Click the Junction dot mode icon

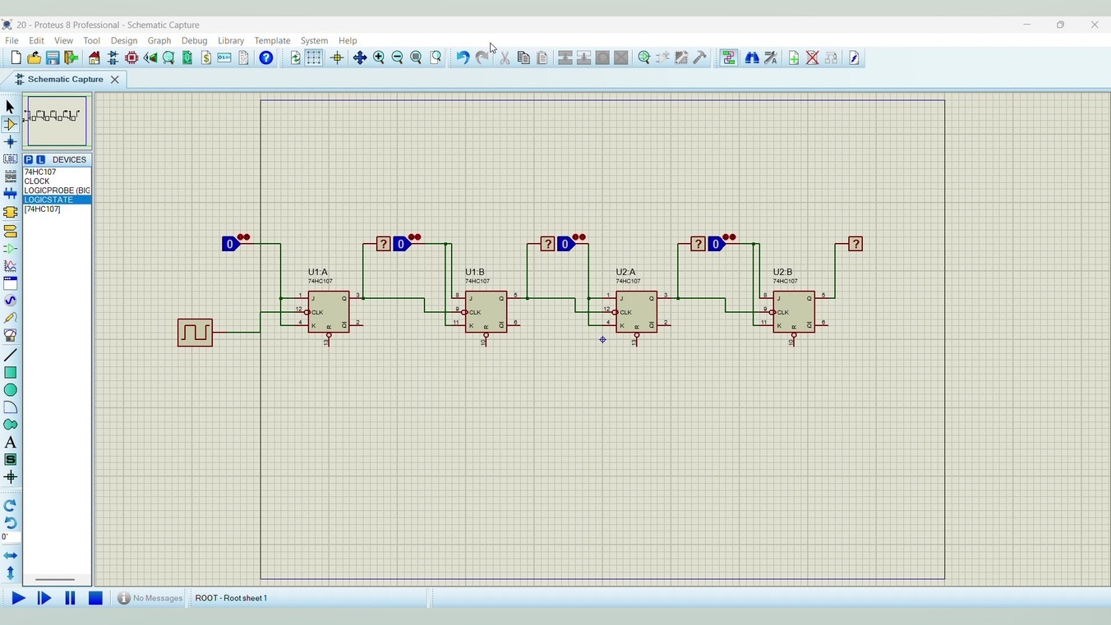10,142
